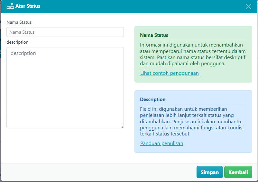Click the Kembali button
Image resolution: width=258 pixels, height=182 pixels.
tap(238, 172)
